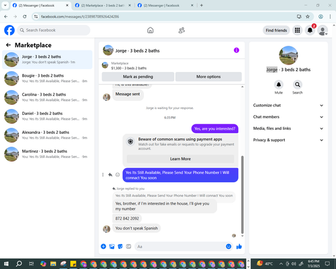Focus the Search Facebook field
336x269 pixels.
(54, 30)
